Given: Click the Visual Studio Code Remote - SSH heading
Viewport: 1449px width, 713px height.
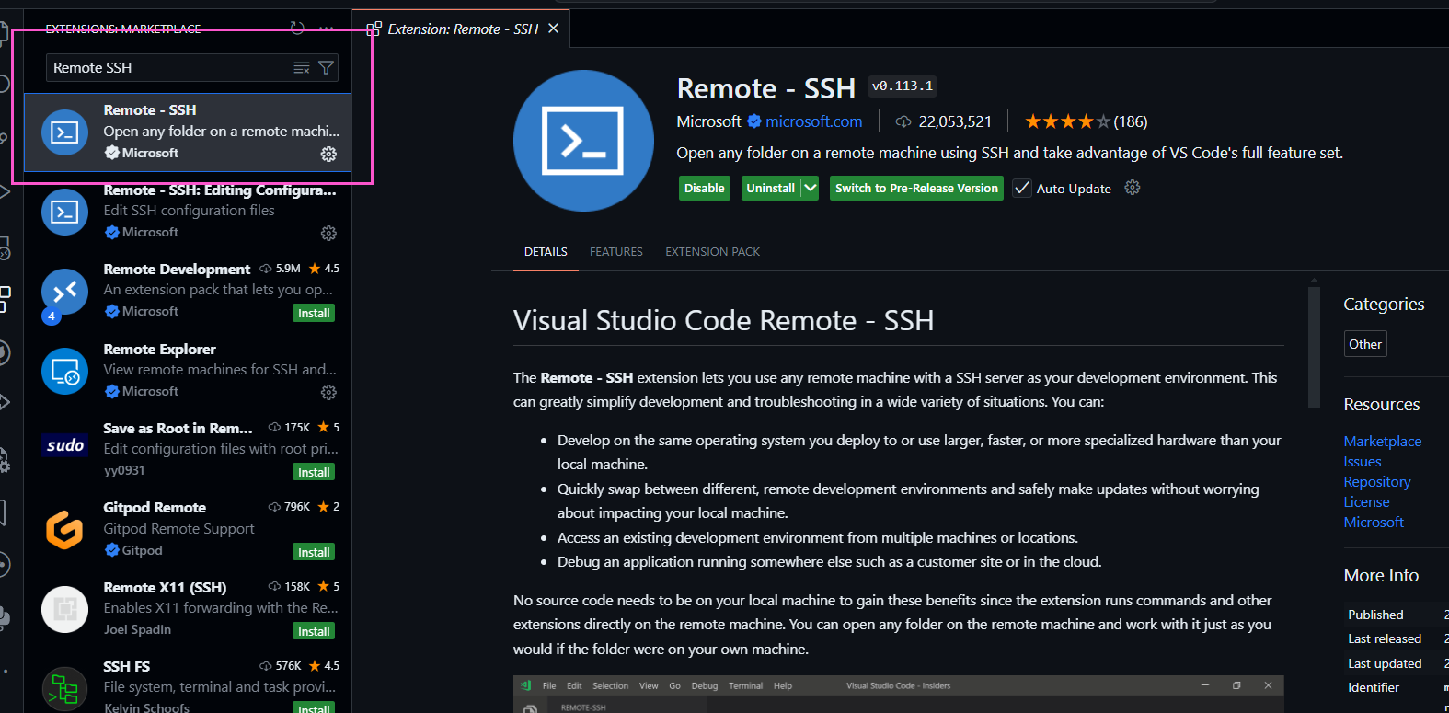Looking at the screenshot, I should pos(723,320).
